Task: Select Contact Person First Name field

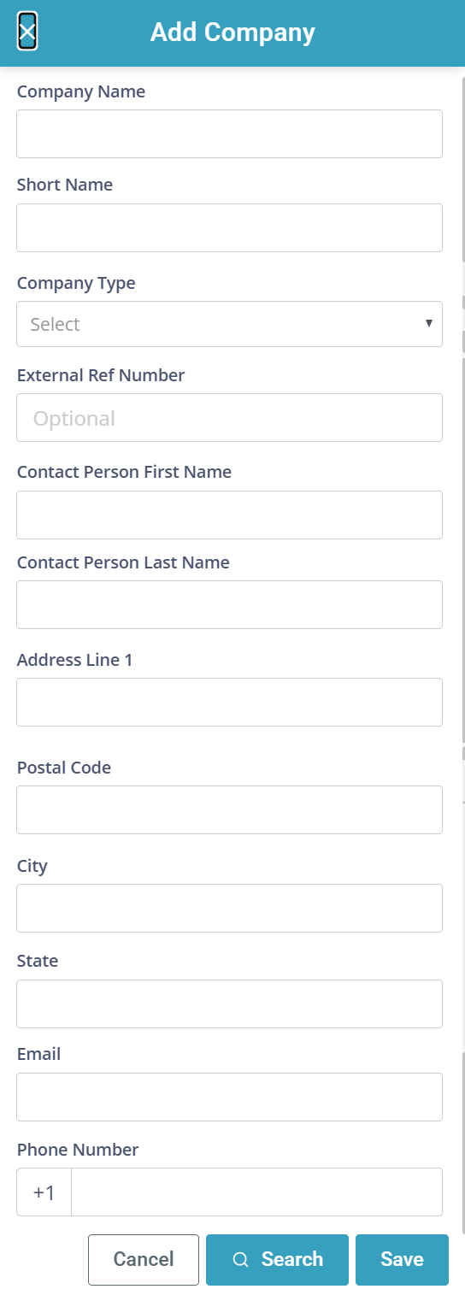Action: click(x=229, y=515)
